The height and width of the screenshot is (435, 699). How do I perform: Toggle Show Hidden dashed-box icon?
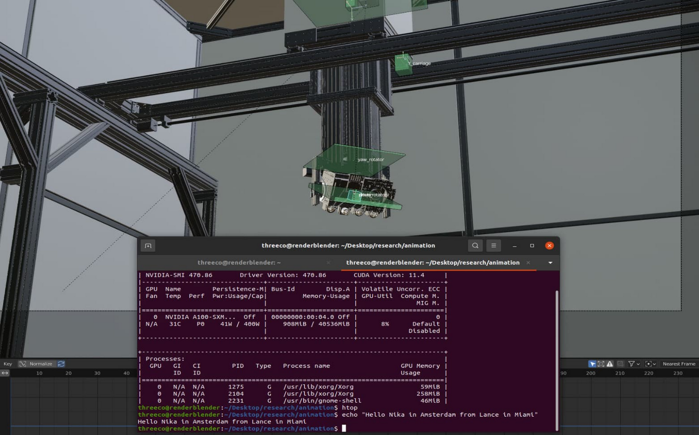pyautogui.click(x=601, y=364)
